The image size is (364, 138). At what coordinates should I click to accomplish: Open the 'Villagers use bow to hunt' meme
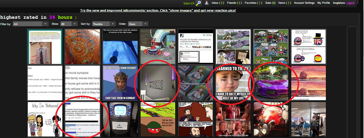120,83
